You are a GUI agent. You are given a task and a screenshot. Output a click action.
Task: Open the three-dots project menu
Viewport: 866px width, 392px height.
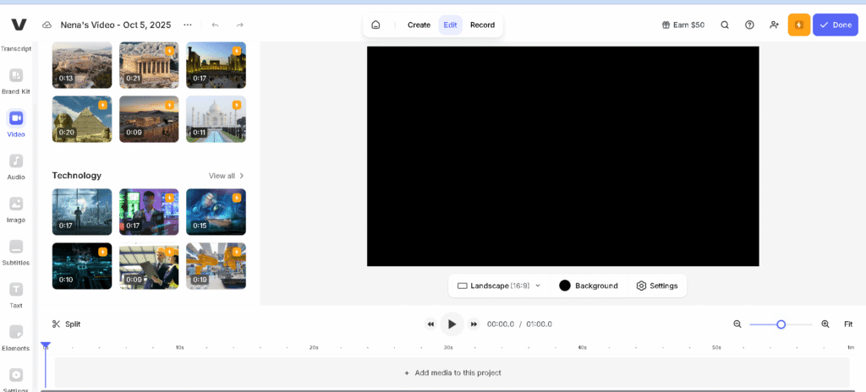tap(187, 25)
